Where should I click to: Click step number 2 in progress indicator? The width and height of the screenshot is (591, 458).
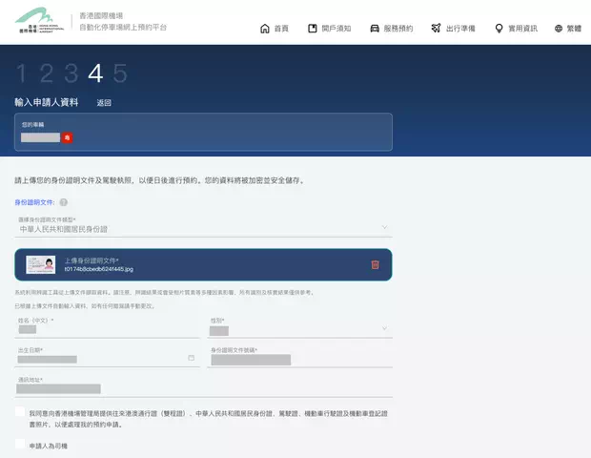click(47, 73)
